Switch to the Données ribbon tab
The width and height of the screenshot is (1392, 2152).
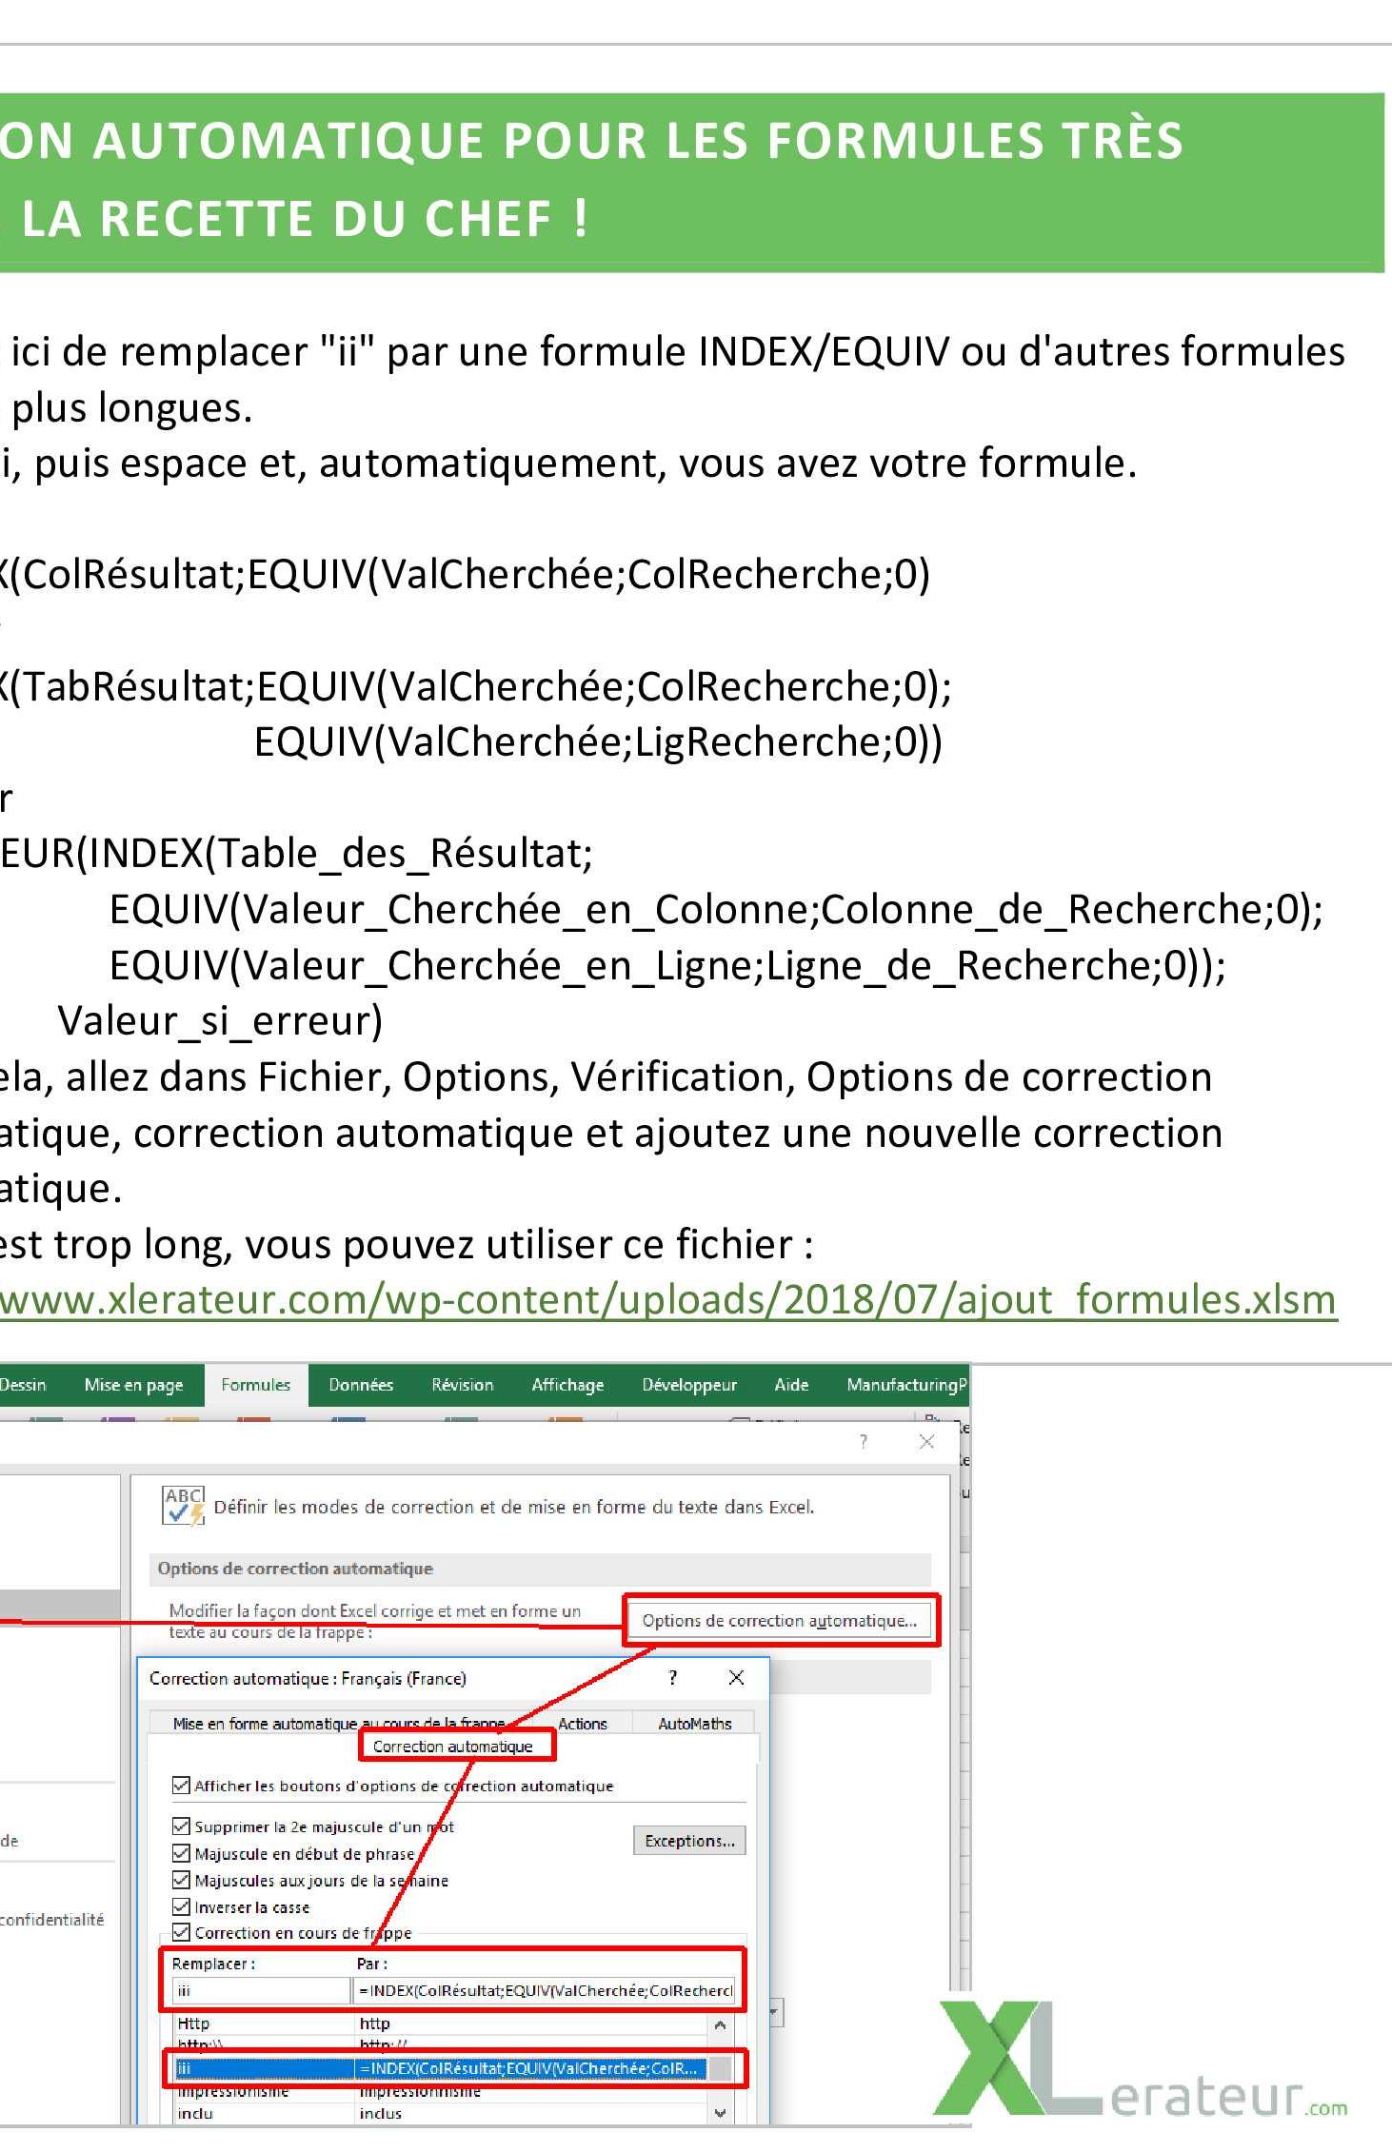click(361, 1385)
